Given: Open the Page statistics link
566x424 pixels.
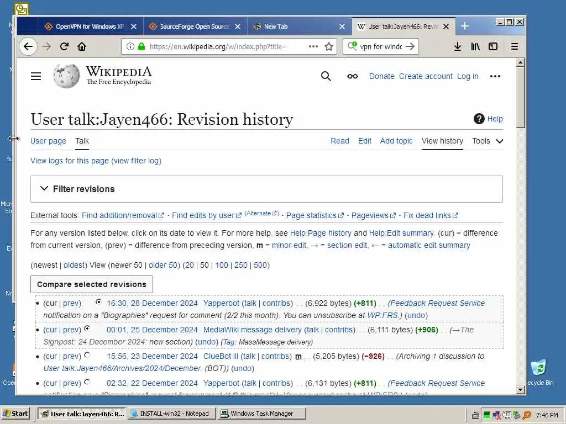Looking at the screenshot, I should (315, 215).
